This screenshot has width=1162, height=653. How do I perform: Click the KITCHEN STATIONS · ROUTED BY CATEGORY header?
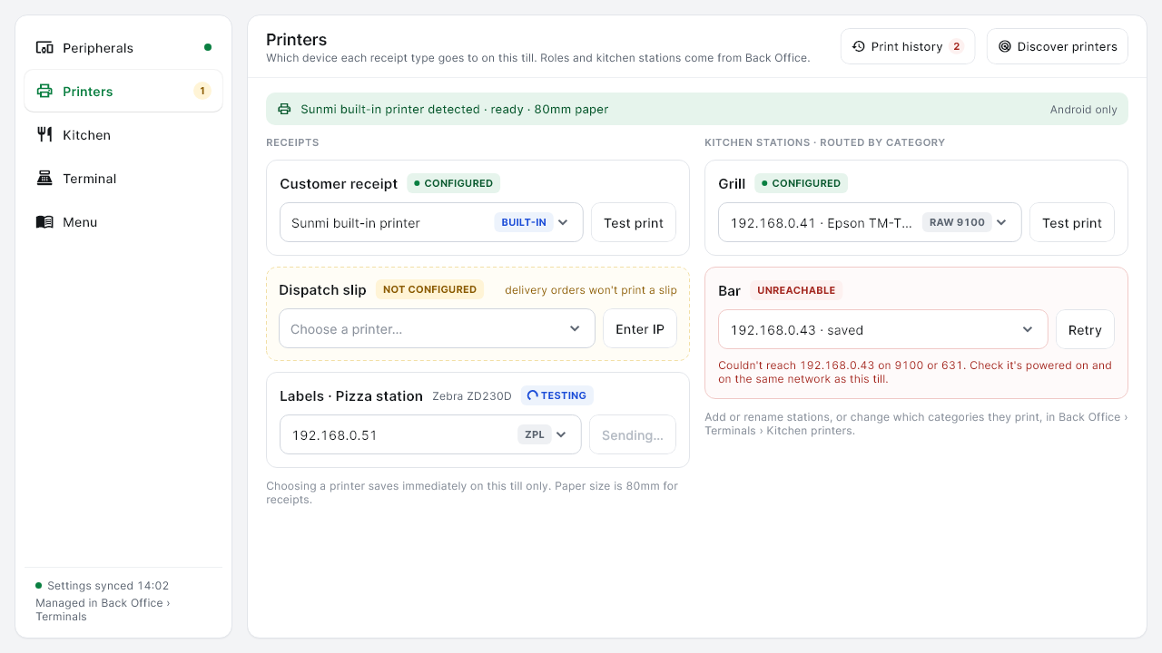[825, 142]
